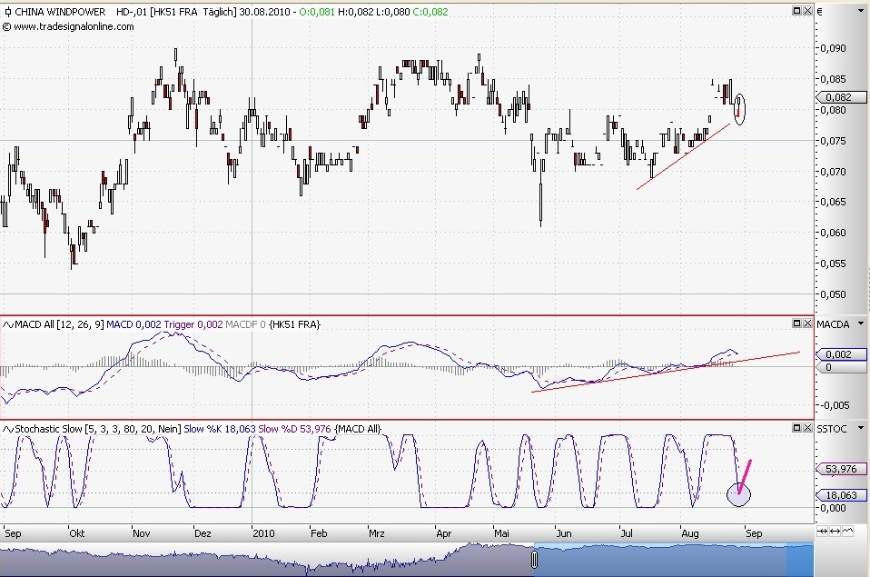
Task: Click the grey unselected area of overview navigator
Action: point(266,560)
